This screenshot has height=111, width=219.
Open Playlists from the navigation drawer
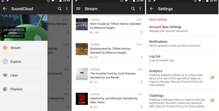point(24,89)
